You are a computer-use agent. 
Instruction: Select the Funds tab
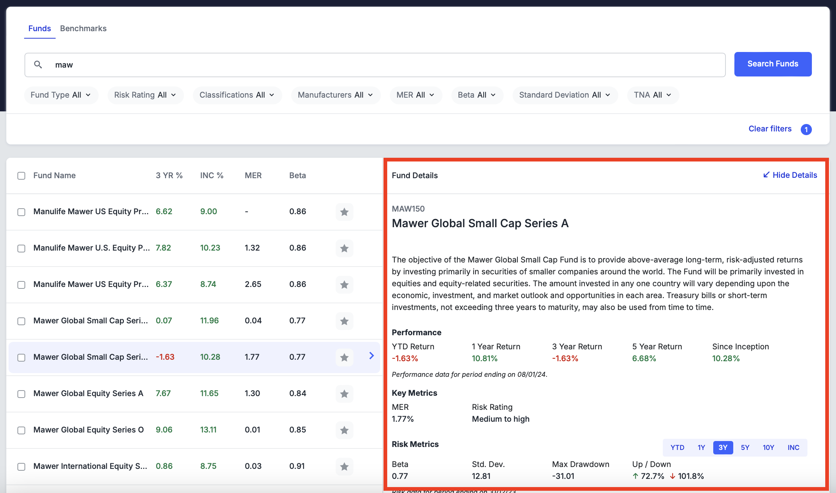click(x=40, y=29)
